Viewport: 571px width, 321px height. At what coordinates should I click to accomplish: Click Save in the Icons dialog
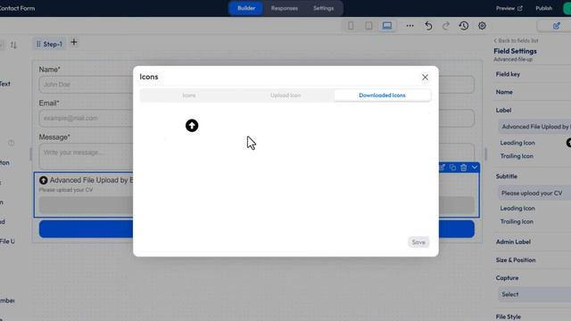pos(418,242)
